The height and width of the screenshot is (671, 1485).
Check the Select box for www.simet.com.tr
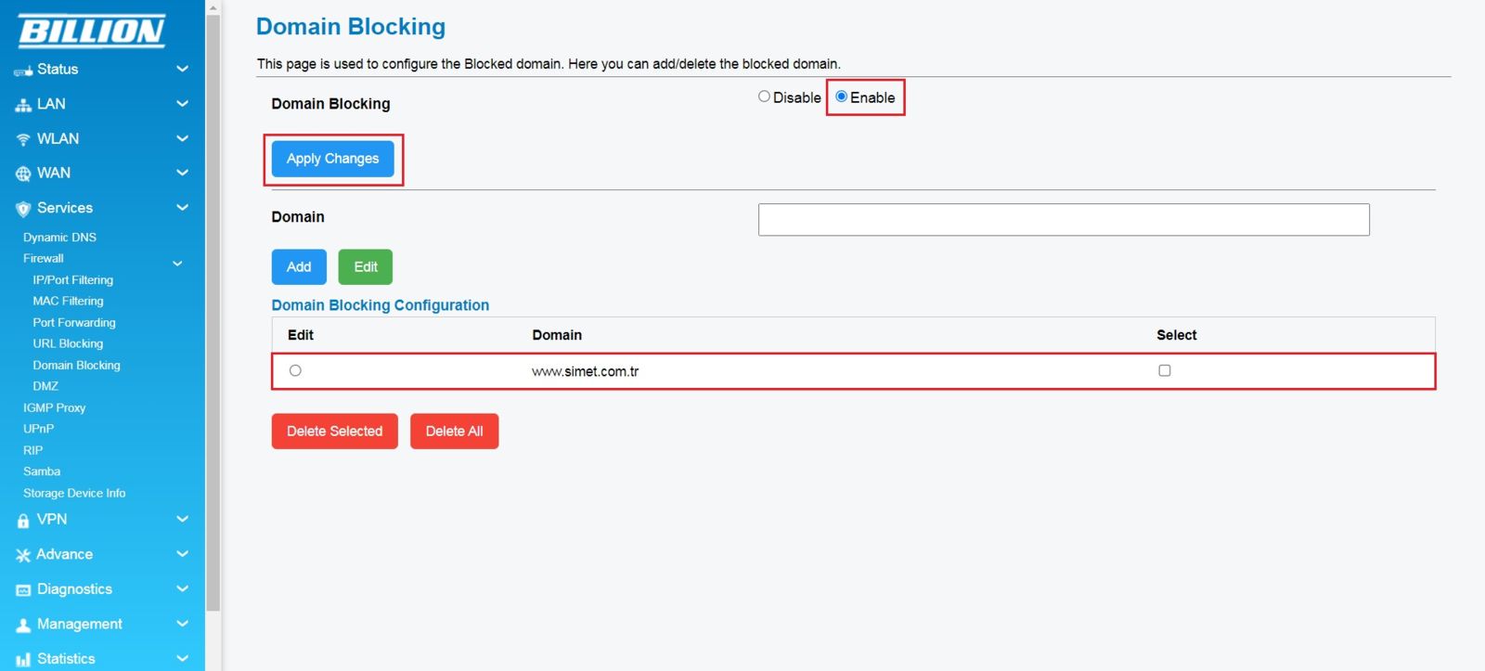point(1164,370)
